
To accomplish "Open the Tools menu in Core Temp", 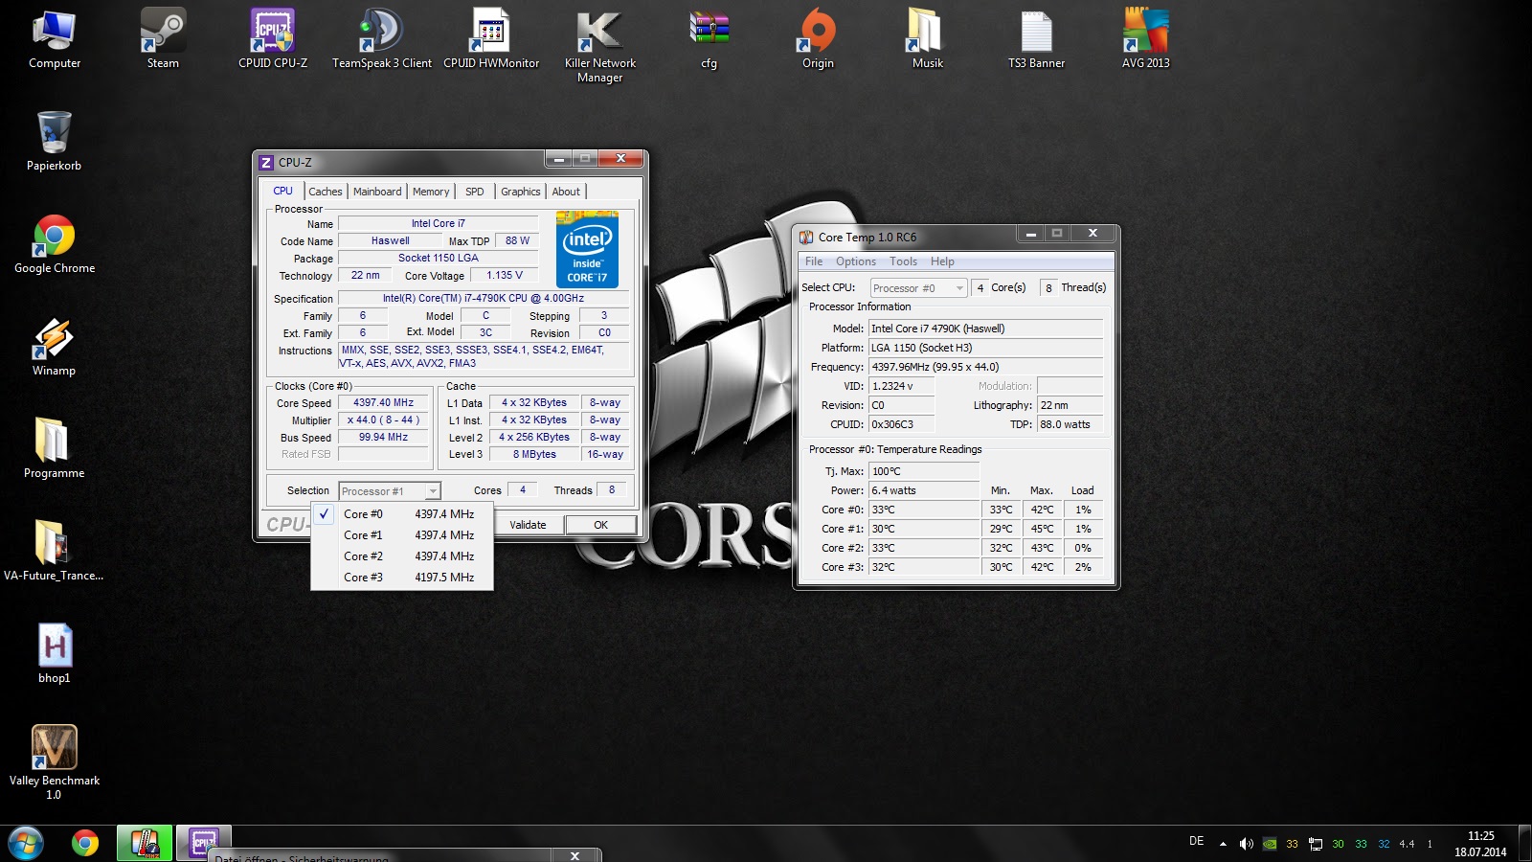I will coord(903,261).
